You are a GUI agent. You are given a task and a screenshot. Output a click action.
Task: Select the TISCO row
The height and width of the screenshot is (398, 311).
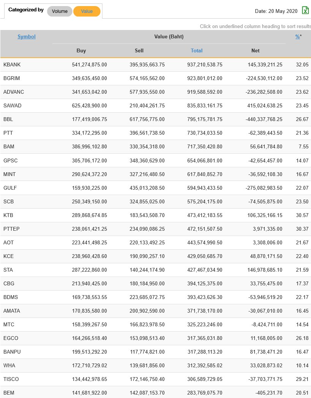click(11, 379)
